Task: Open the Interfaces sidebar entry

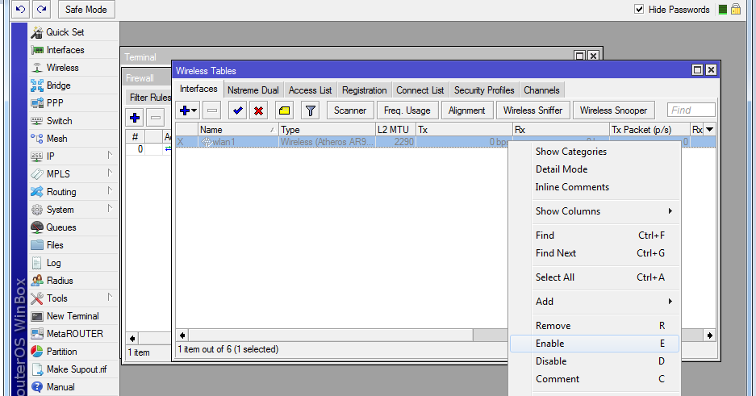Action: (x=65, y=50)
